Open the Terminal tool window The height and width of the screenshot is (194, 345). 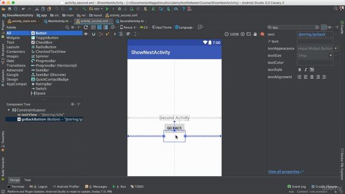[x=16, y=186]
